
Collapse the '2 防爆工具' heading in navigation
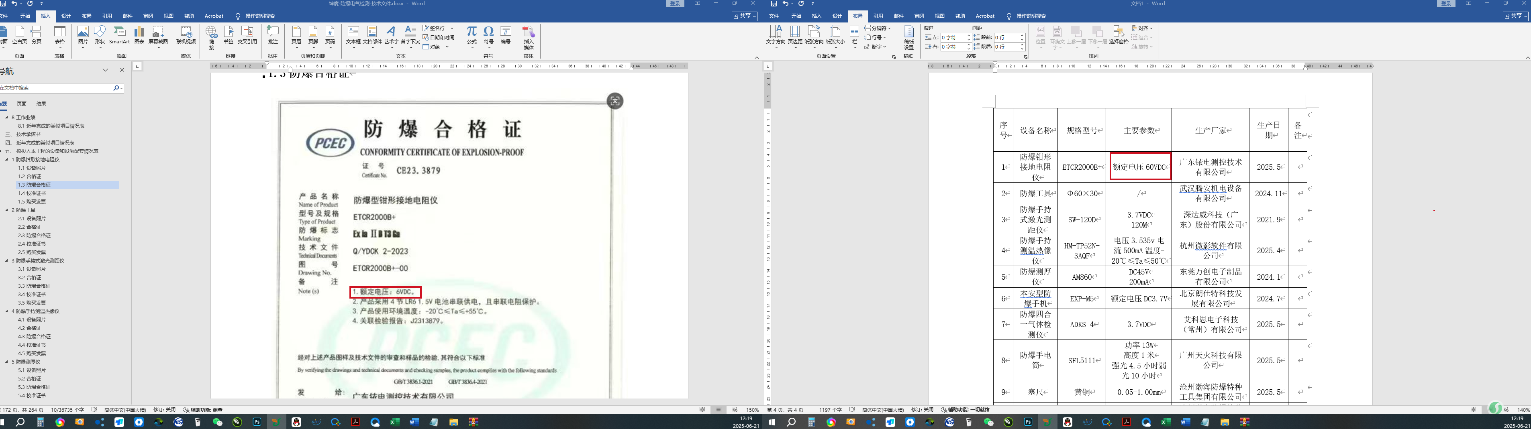coord(7,210)
